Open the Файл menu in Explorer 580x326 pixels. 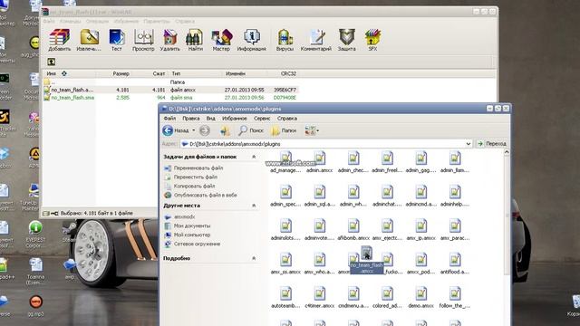point(169,119)
